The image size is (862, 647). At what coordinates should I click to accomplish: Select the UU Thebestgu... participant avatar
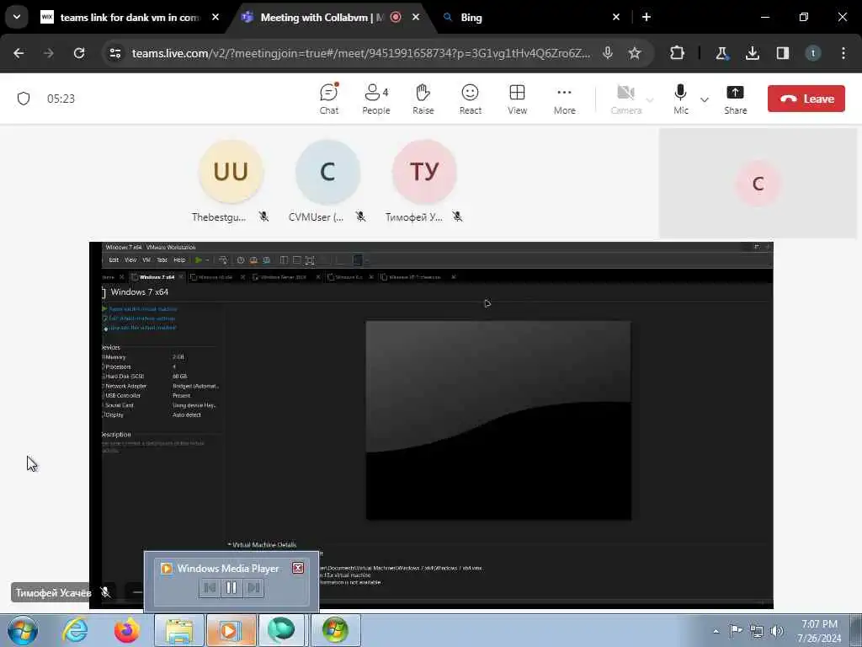pyautogui.click(x=231, y=172)
